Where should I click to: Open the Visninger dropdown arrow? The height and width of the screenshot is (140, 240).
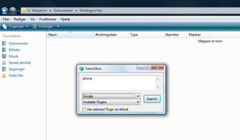tap(58, 27)
